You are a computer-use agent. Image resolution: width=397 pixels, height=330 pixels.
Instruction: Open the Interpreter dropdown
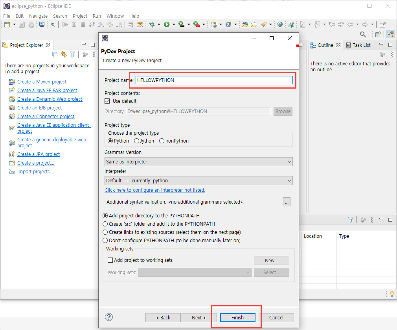point(198,181)
